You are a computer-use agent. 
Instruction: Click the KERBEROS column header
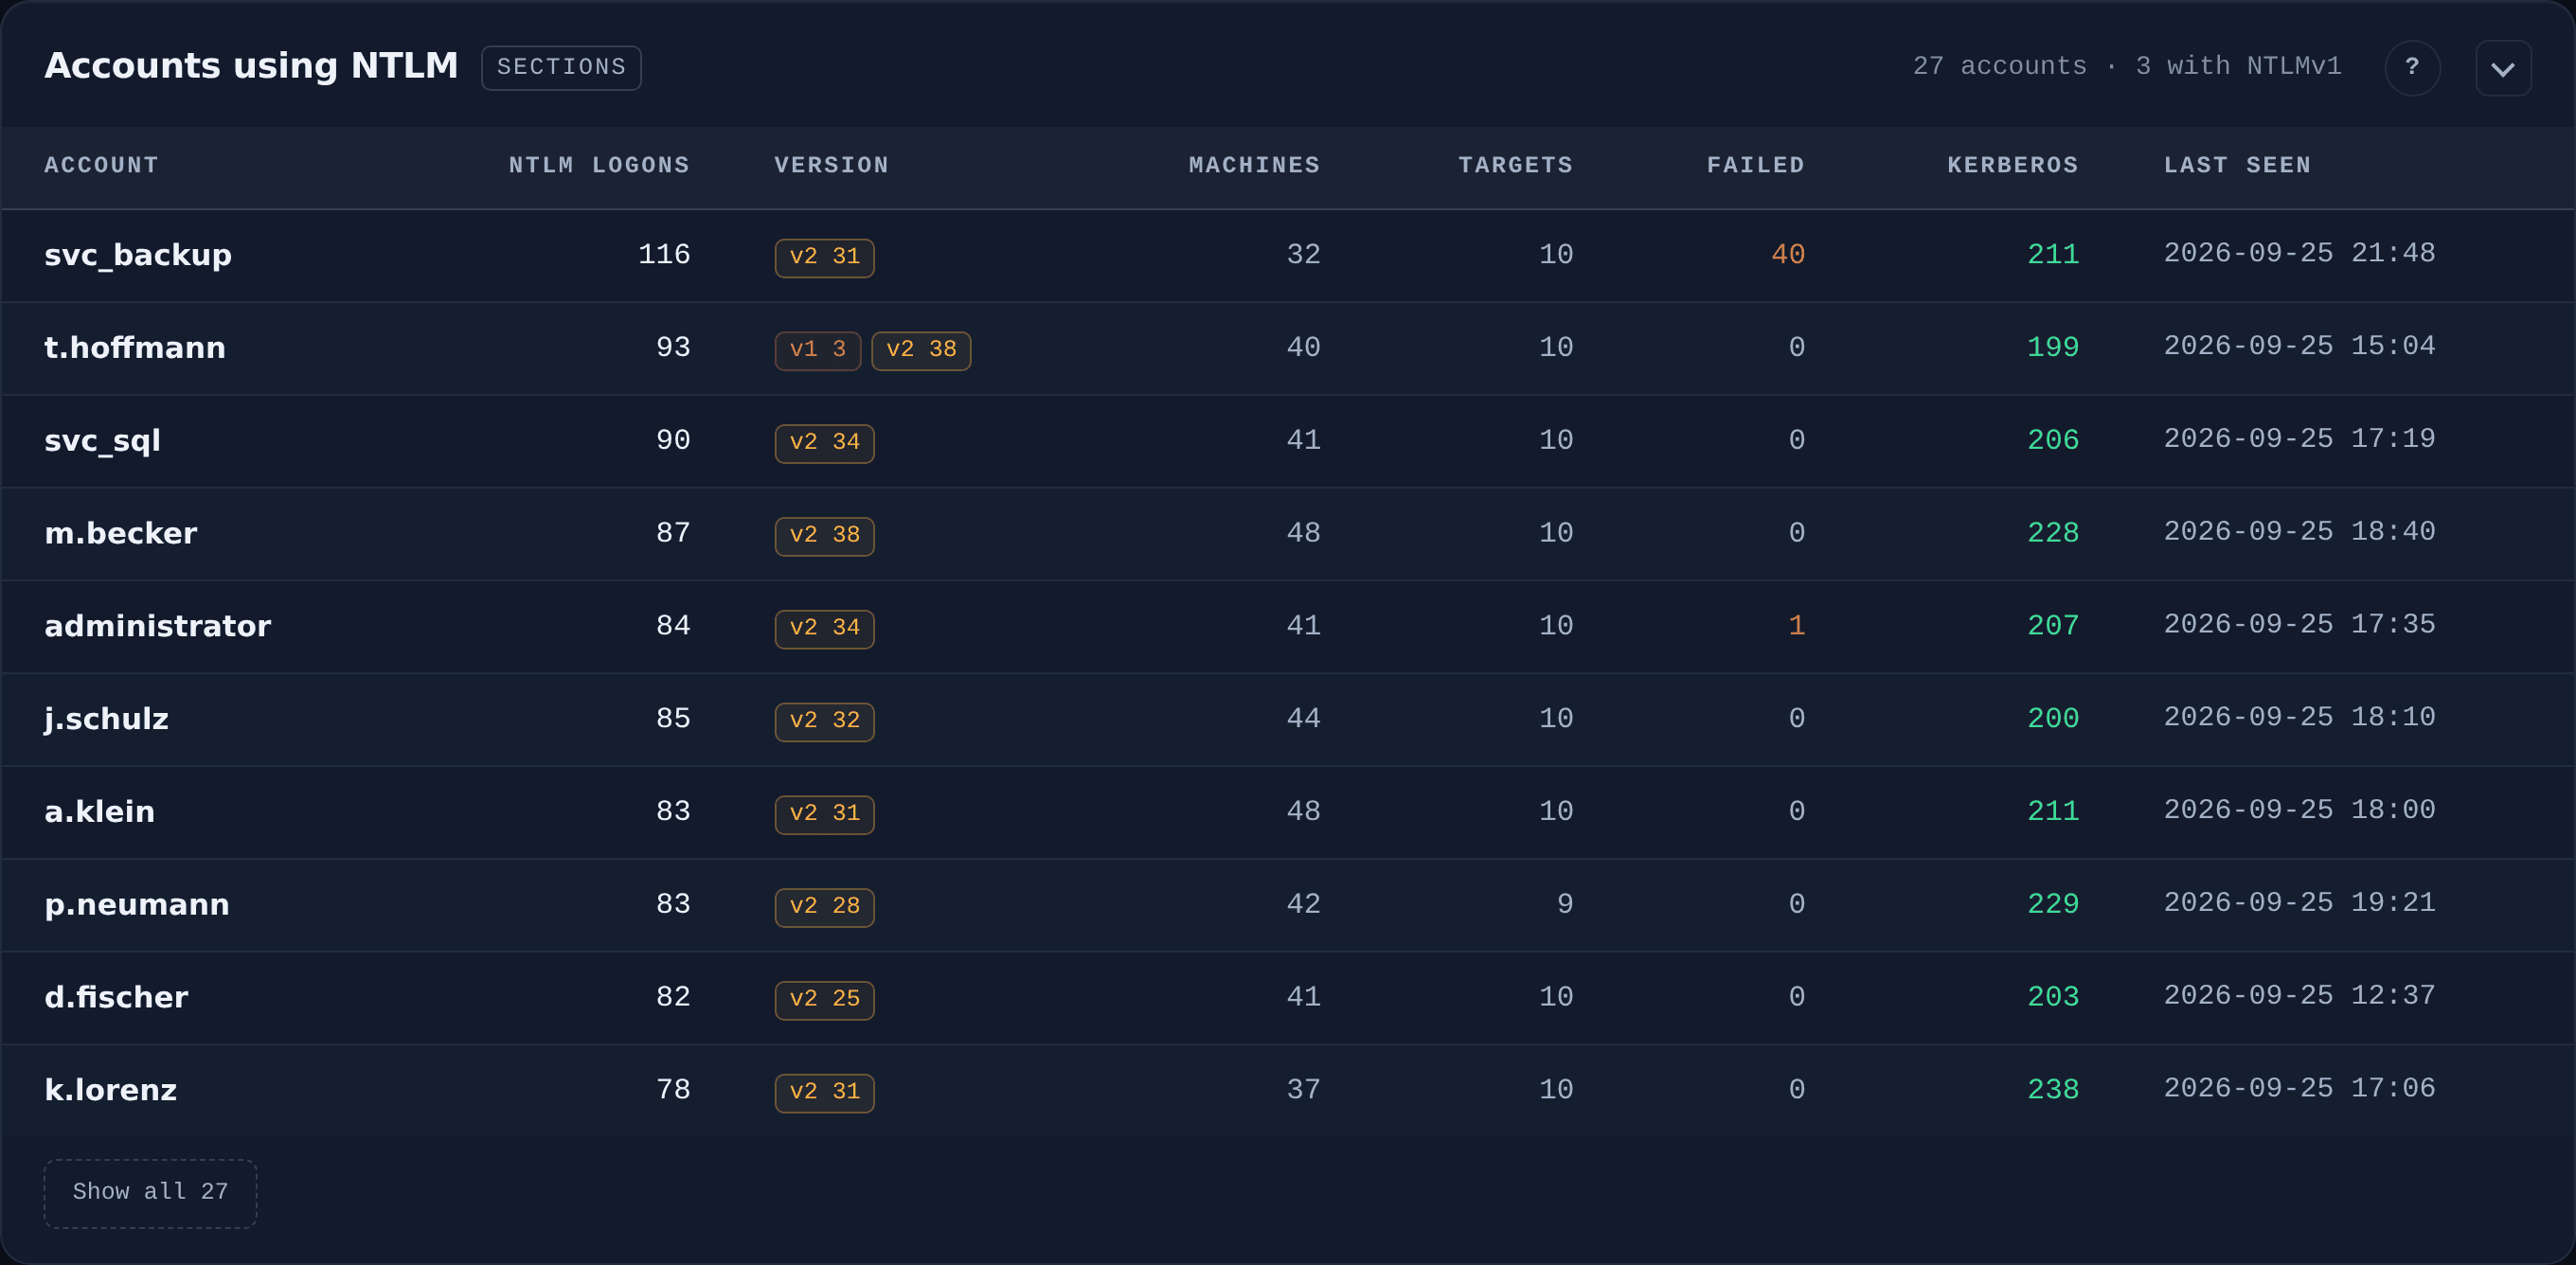[x=2012, y=165]
